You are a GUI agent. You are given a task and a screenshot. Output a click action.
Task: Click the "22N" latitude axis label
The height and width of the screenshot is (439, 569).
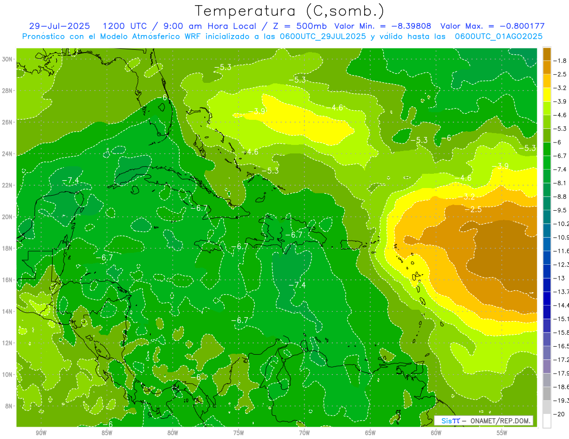[x=7, y=185]
